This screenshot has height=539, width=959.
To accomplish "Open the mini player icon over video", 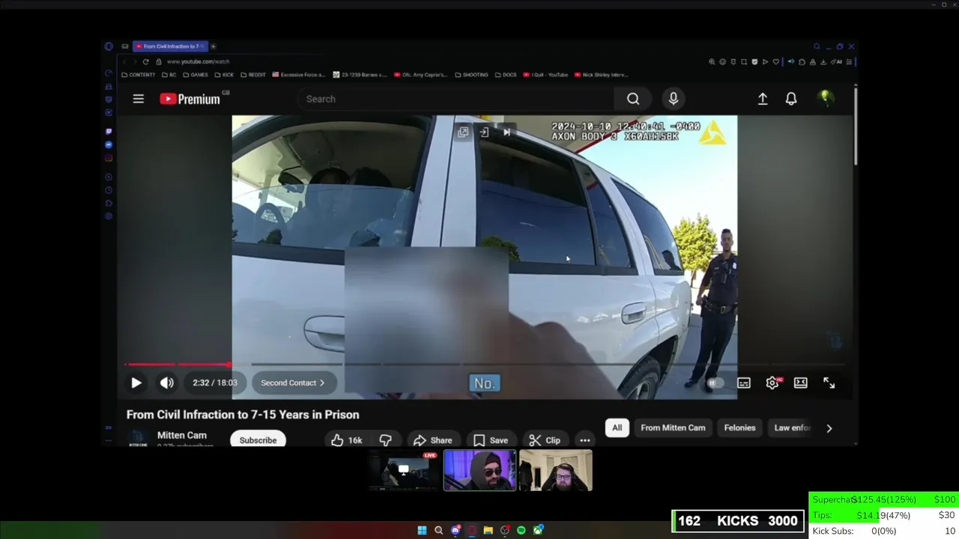I will coord(463,133).
